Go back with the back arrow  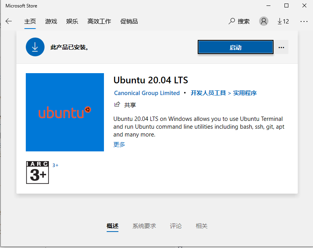point(9,21)
